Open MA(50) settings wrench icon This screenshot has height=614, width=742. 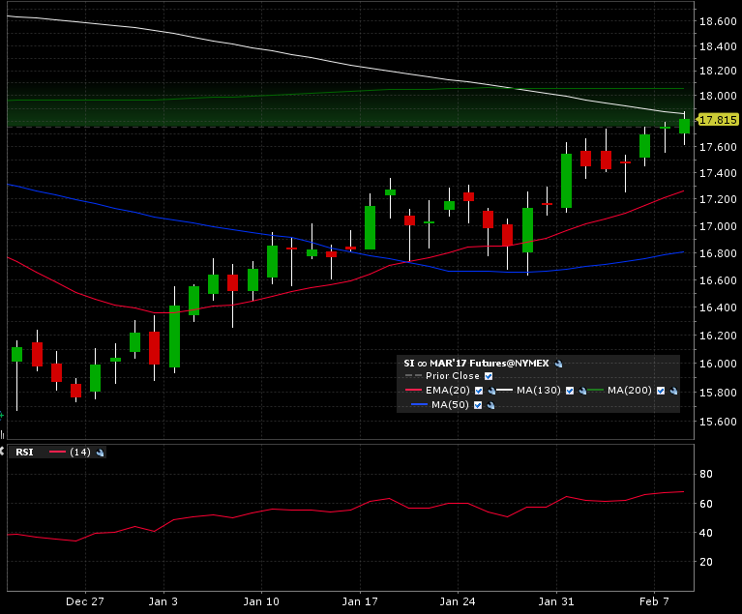[x=491, y=405]
